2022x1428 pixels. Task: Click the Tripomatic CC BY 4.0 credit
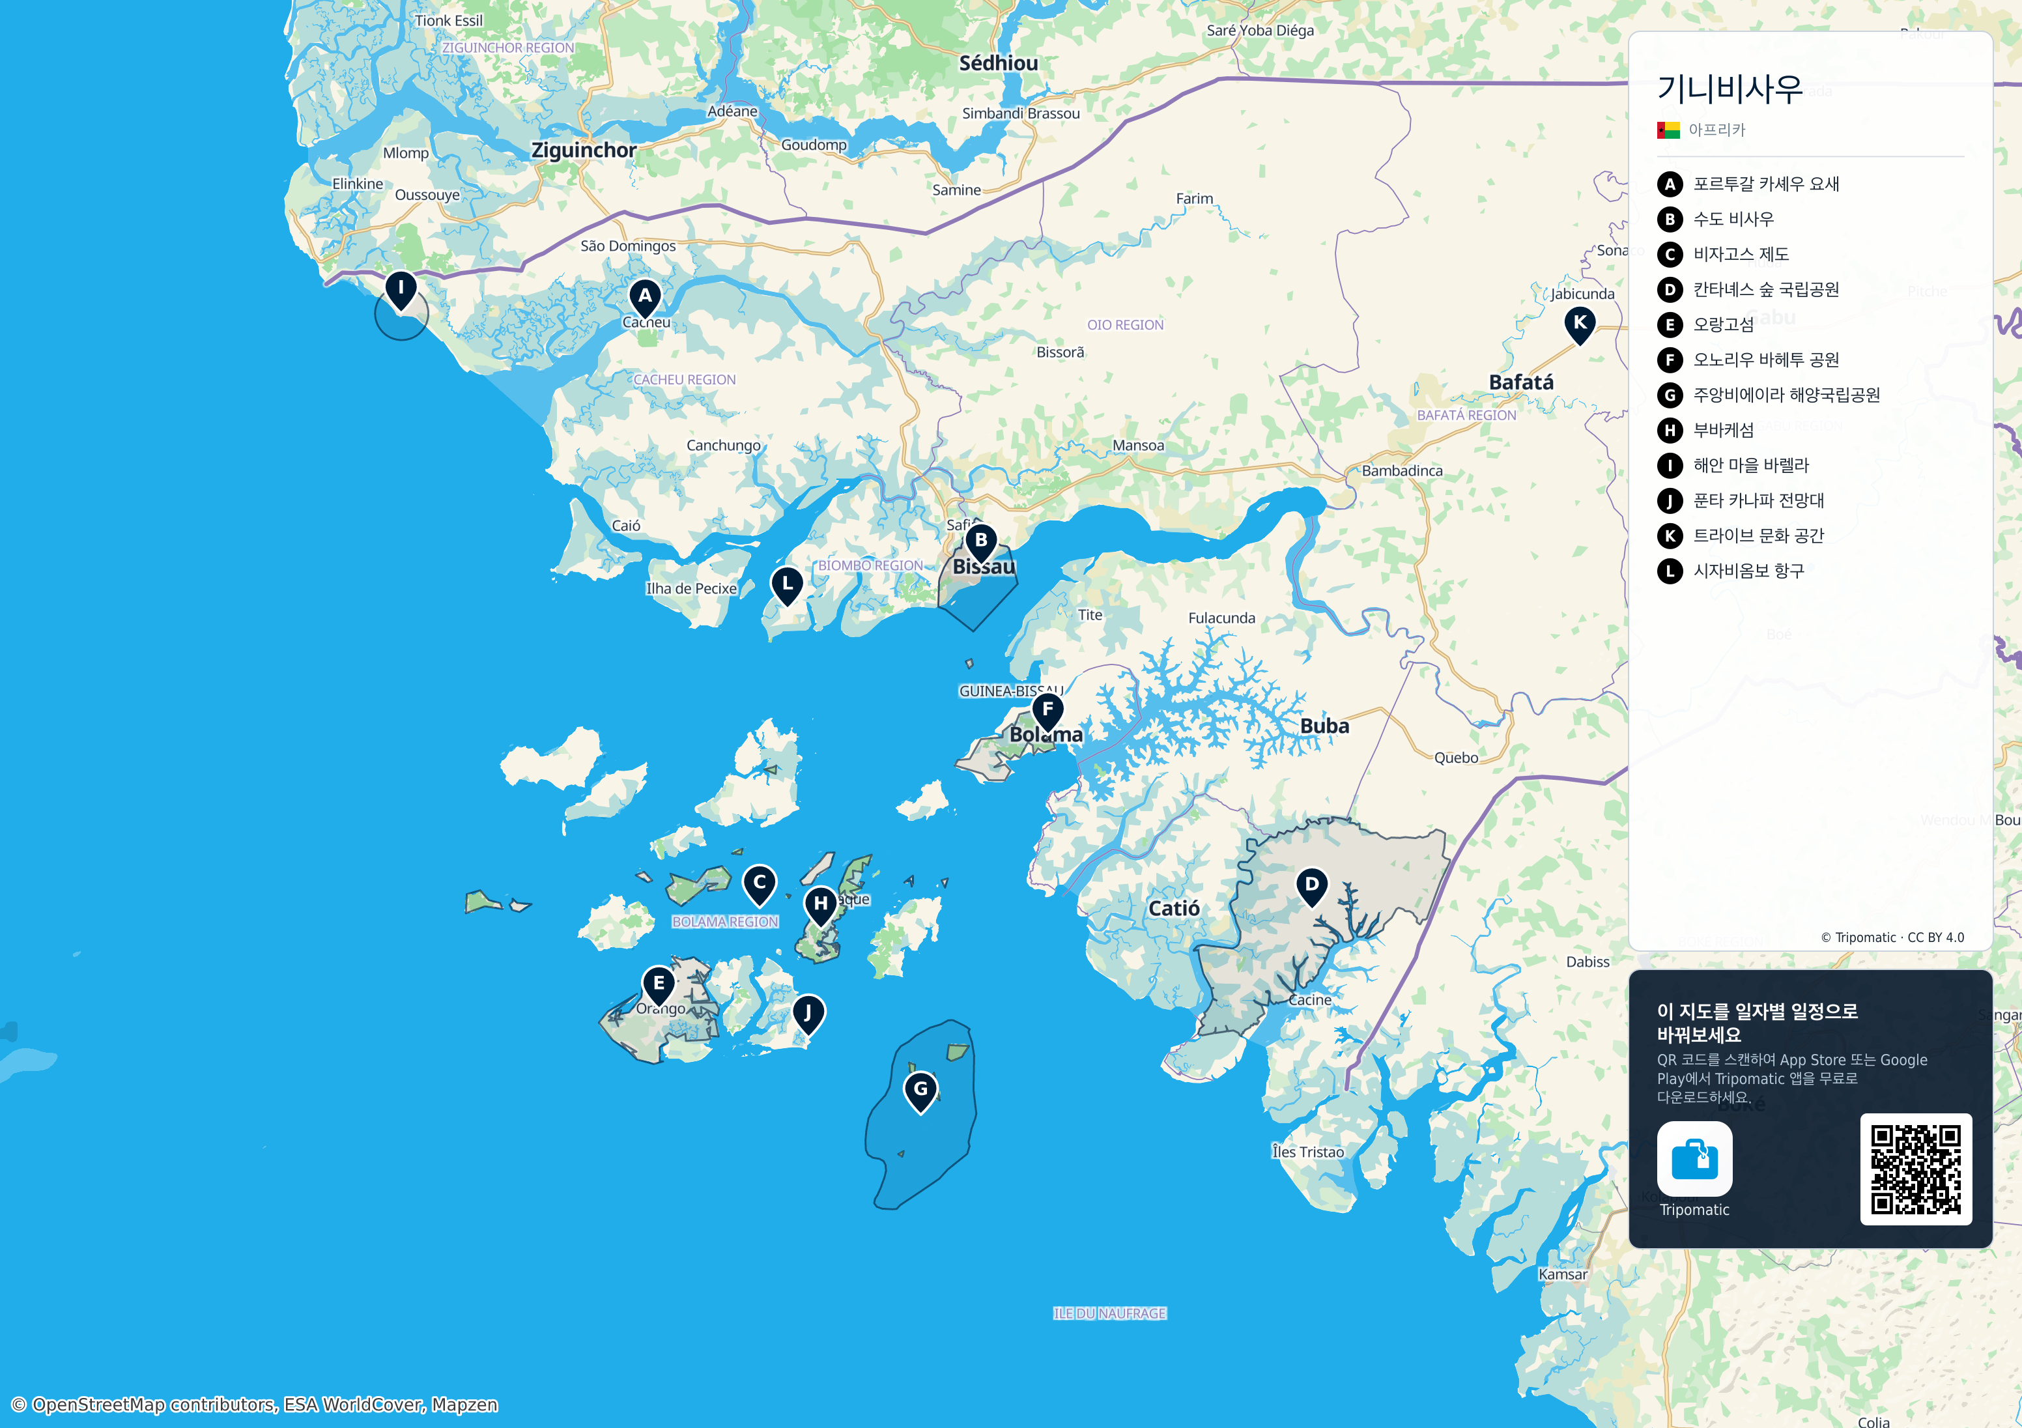tap(1892, 937)
